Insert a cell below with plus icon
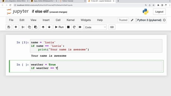Image resolution: width=171 pixels, height=96 pixels. click(16, 27)
